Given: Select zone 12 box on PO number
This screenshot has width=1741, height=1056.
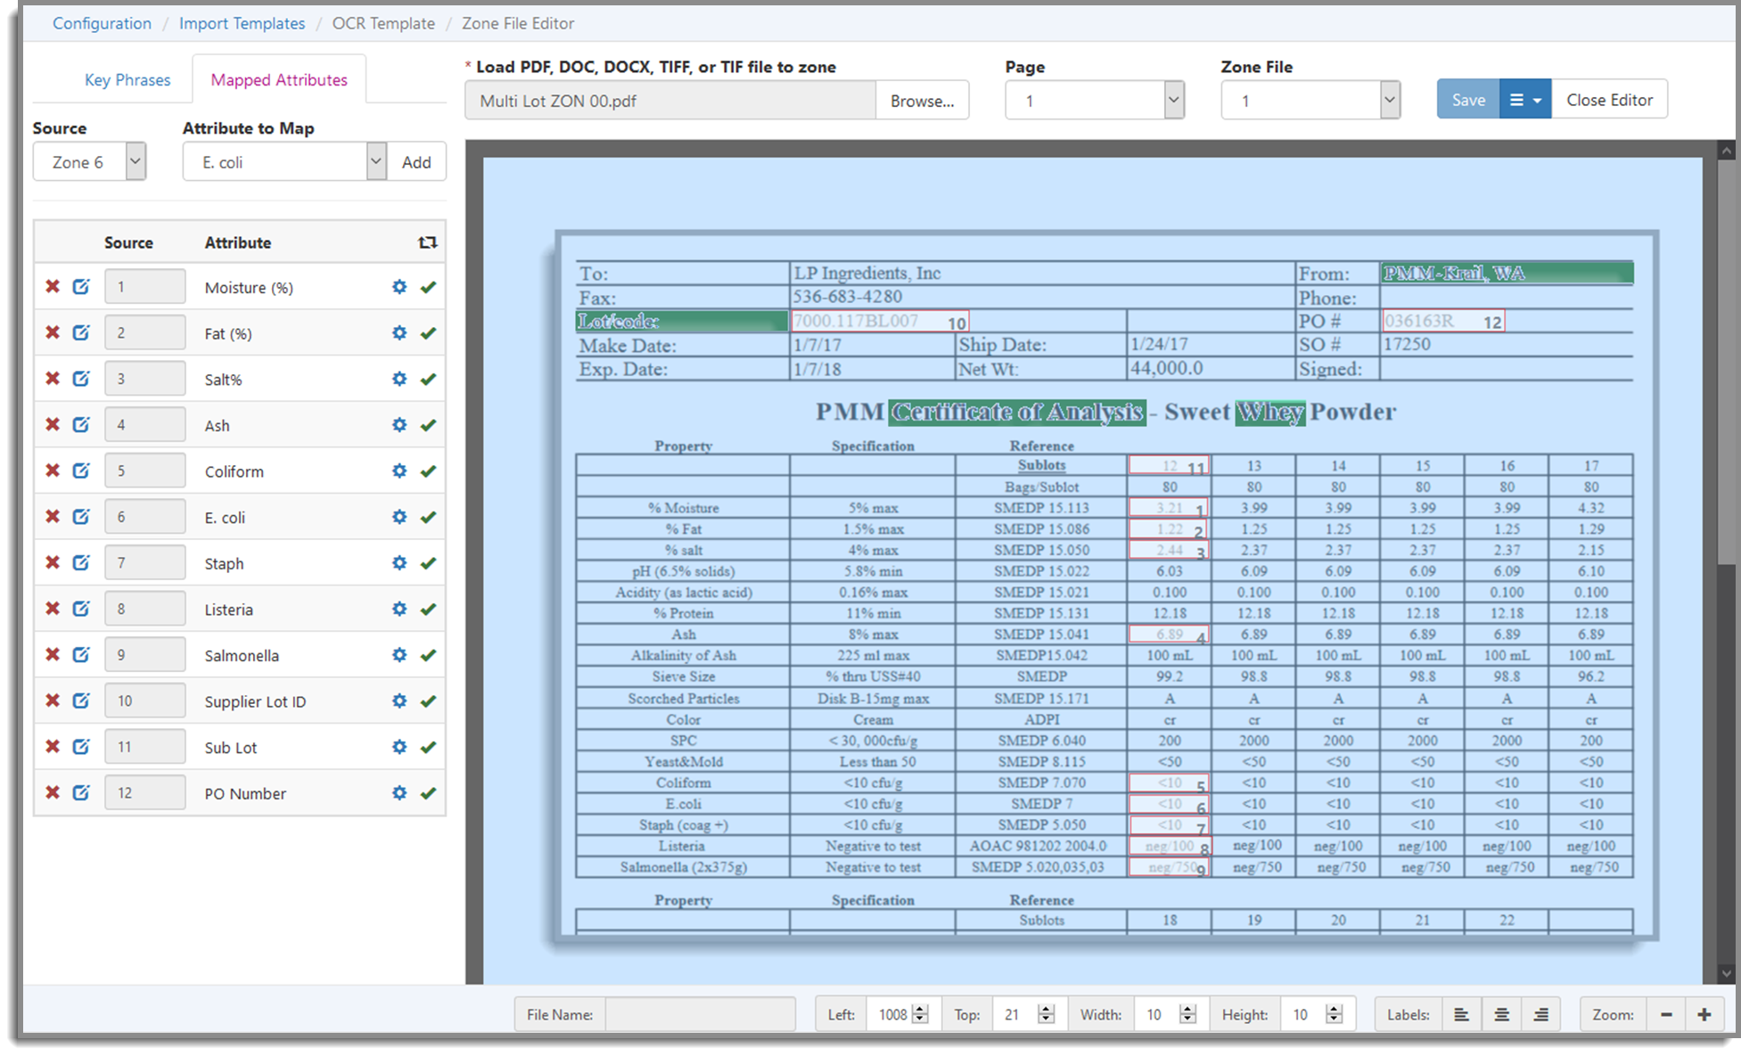Looking at the screenshot, I should (1443, 321).
